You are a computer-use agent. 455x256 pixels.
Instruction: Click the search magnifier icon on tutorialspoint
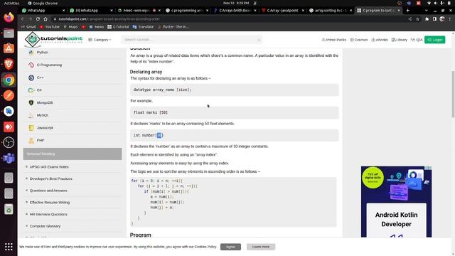pyautogui.click(x=259, y=40)
